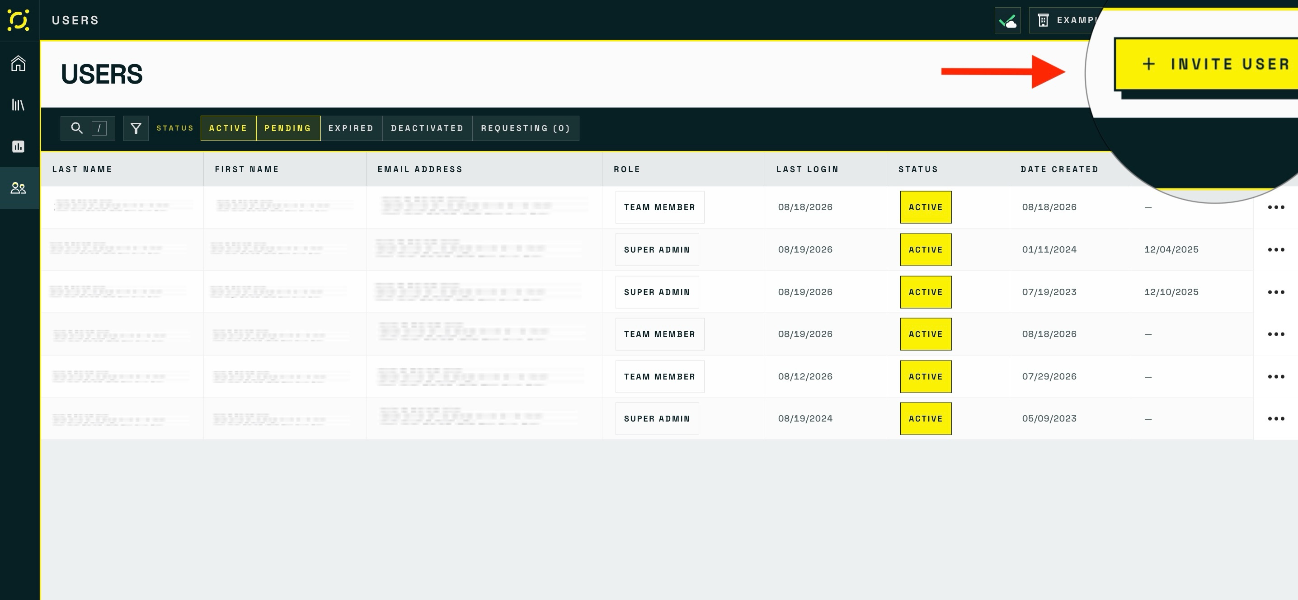Image resolution: width=1298 pixels, height=600 pixels.
Task: Open actions menu for row dated 12/04/2025
Action: pos(1276,249)
